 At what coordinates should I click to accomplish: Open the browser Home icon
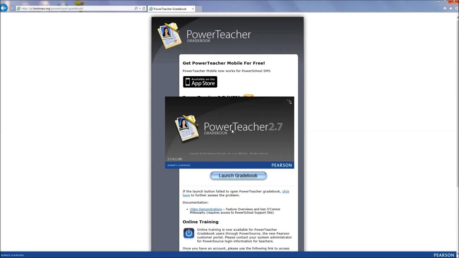coord(445,9)
